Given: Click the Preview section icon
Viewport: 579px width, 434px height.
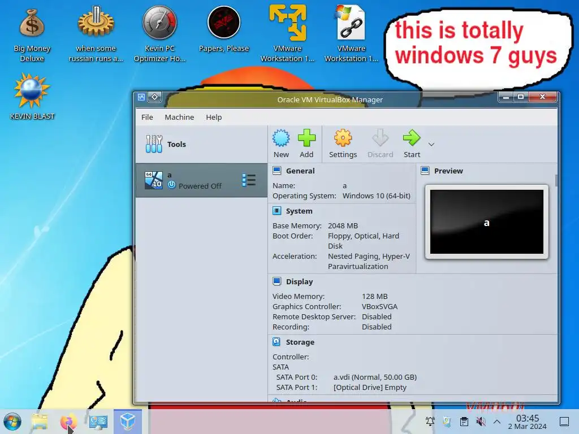Looking at the screenshot, I should (x=425, y=171).
